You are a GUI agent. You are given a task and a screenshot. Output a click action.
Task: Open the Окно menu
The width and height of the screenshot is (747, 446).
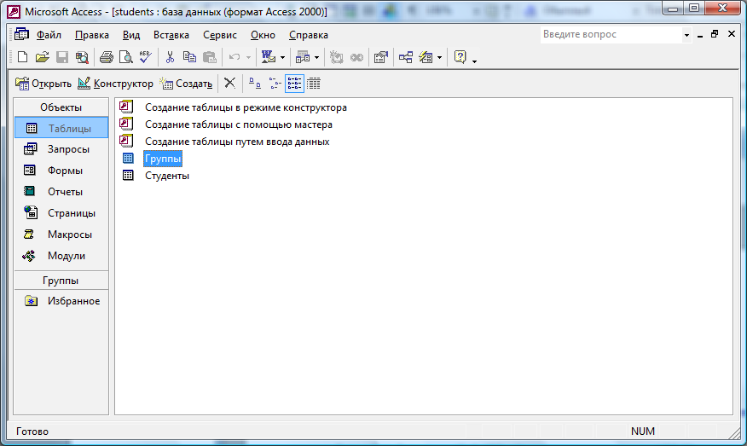[263, 35]
